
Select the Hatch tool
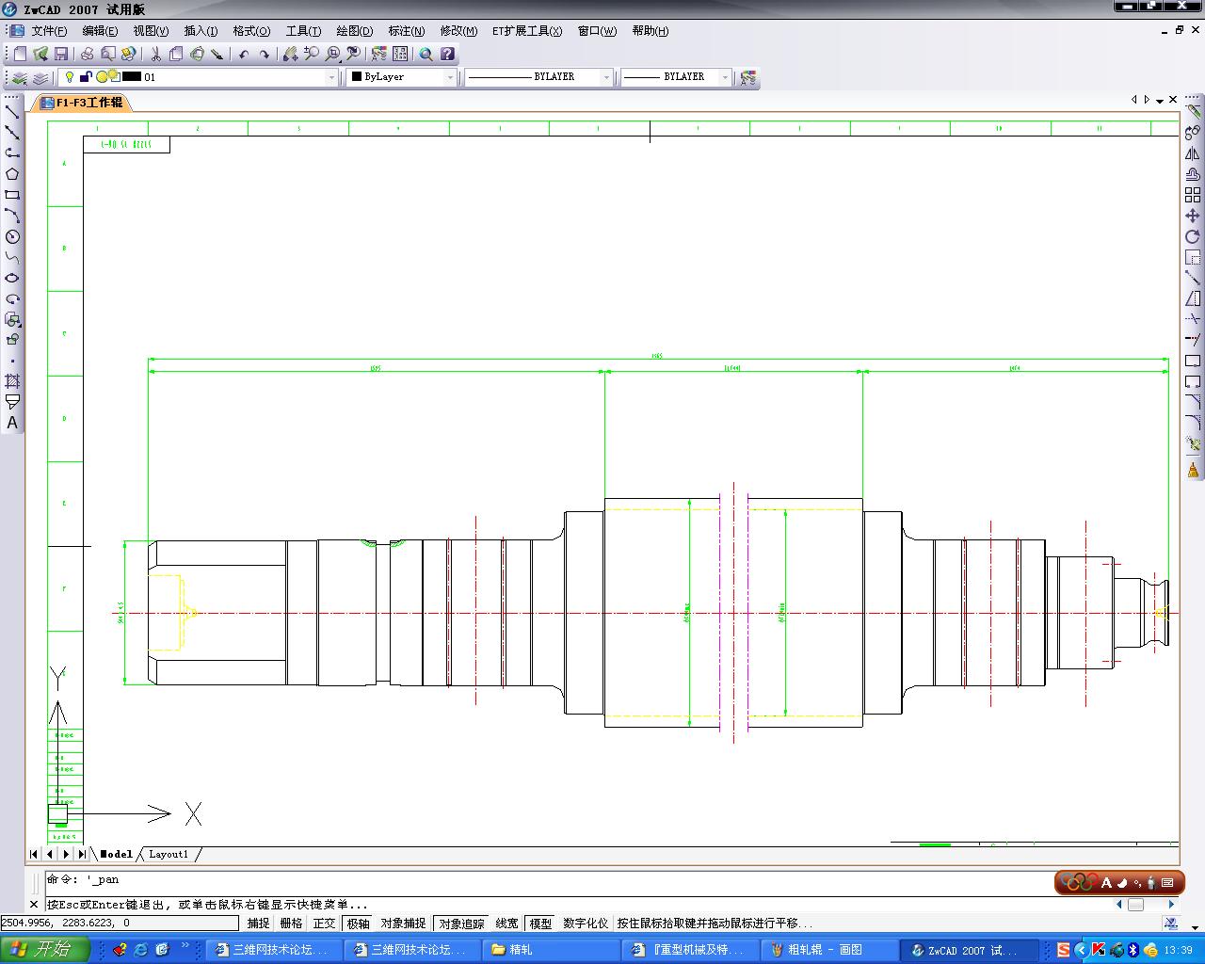pyautogui.click(x=12, y=381)
